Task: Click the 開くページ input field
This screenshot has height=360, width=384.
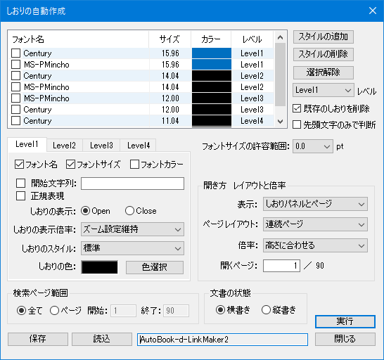Action: (281, 266)
